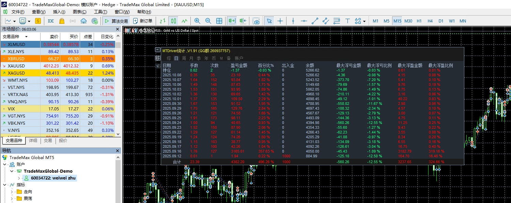Click the profiles monitor icon

pos(23,21)
